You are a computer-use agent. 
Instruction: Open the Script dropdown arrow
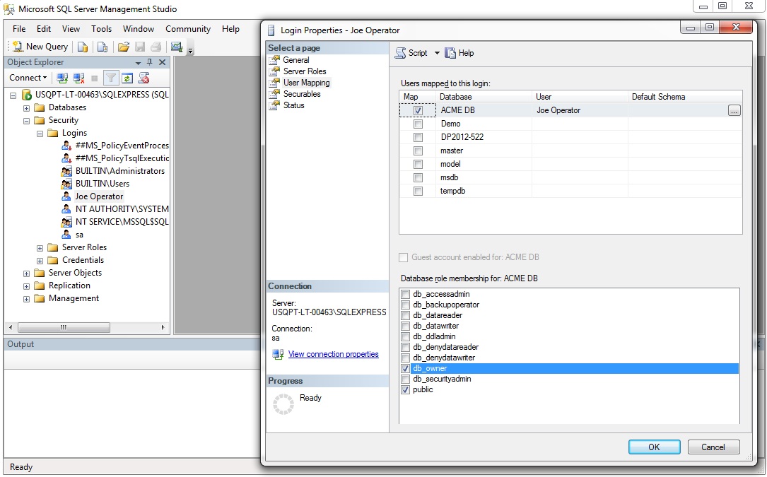pyautogui.click(x=436, y=52)
